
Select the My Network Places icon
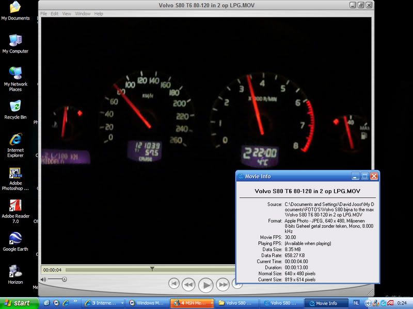click(x=15, y=79)
